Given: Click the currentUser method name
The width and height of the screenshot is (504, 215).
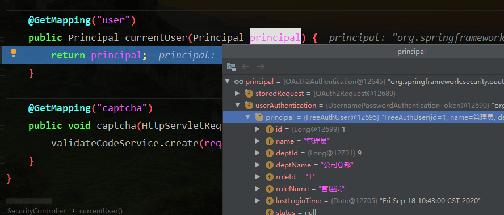Looking at the screenshot, I should 156,38.
